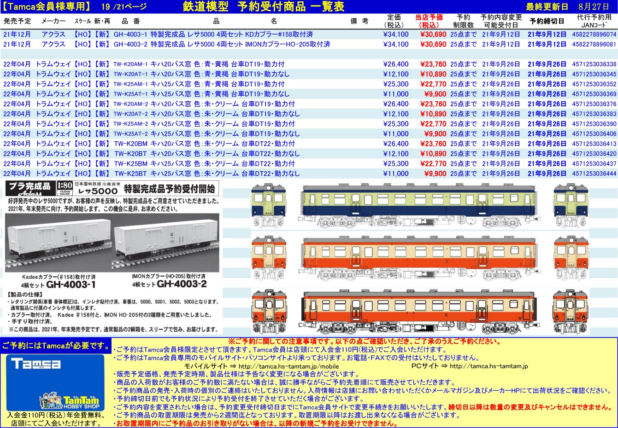Click the red 当店予価(税込) column header
The height and width of the screenshot is (428, 618).
click(429, 21)
